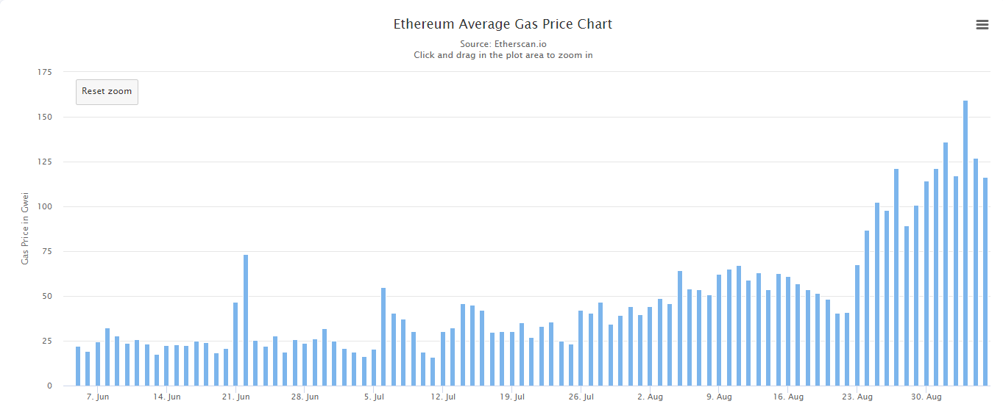Open the chart context menu hamburger icon

(982, 24)
